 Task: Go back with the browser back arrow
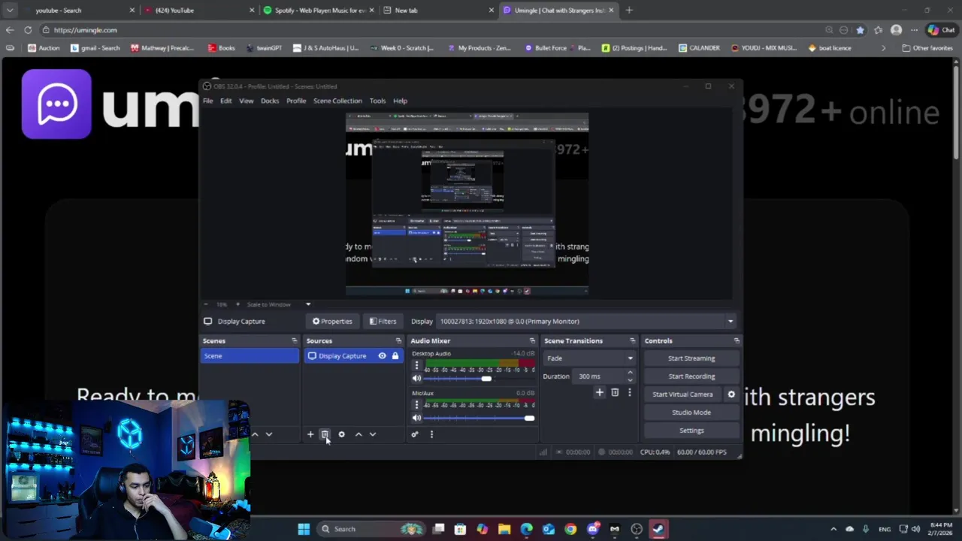point(9,30)
